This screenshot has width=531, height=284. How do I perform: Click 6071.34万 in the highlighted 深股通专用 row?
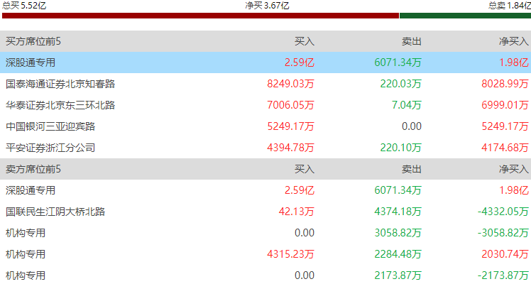point(398,62)
